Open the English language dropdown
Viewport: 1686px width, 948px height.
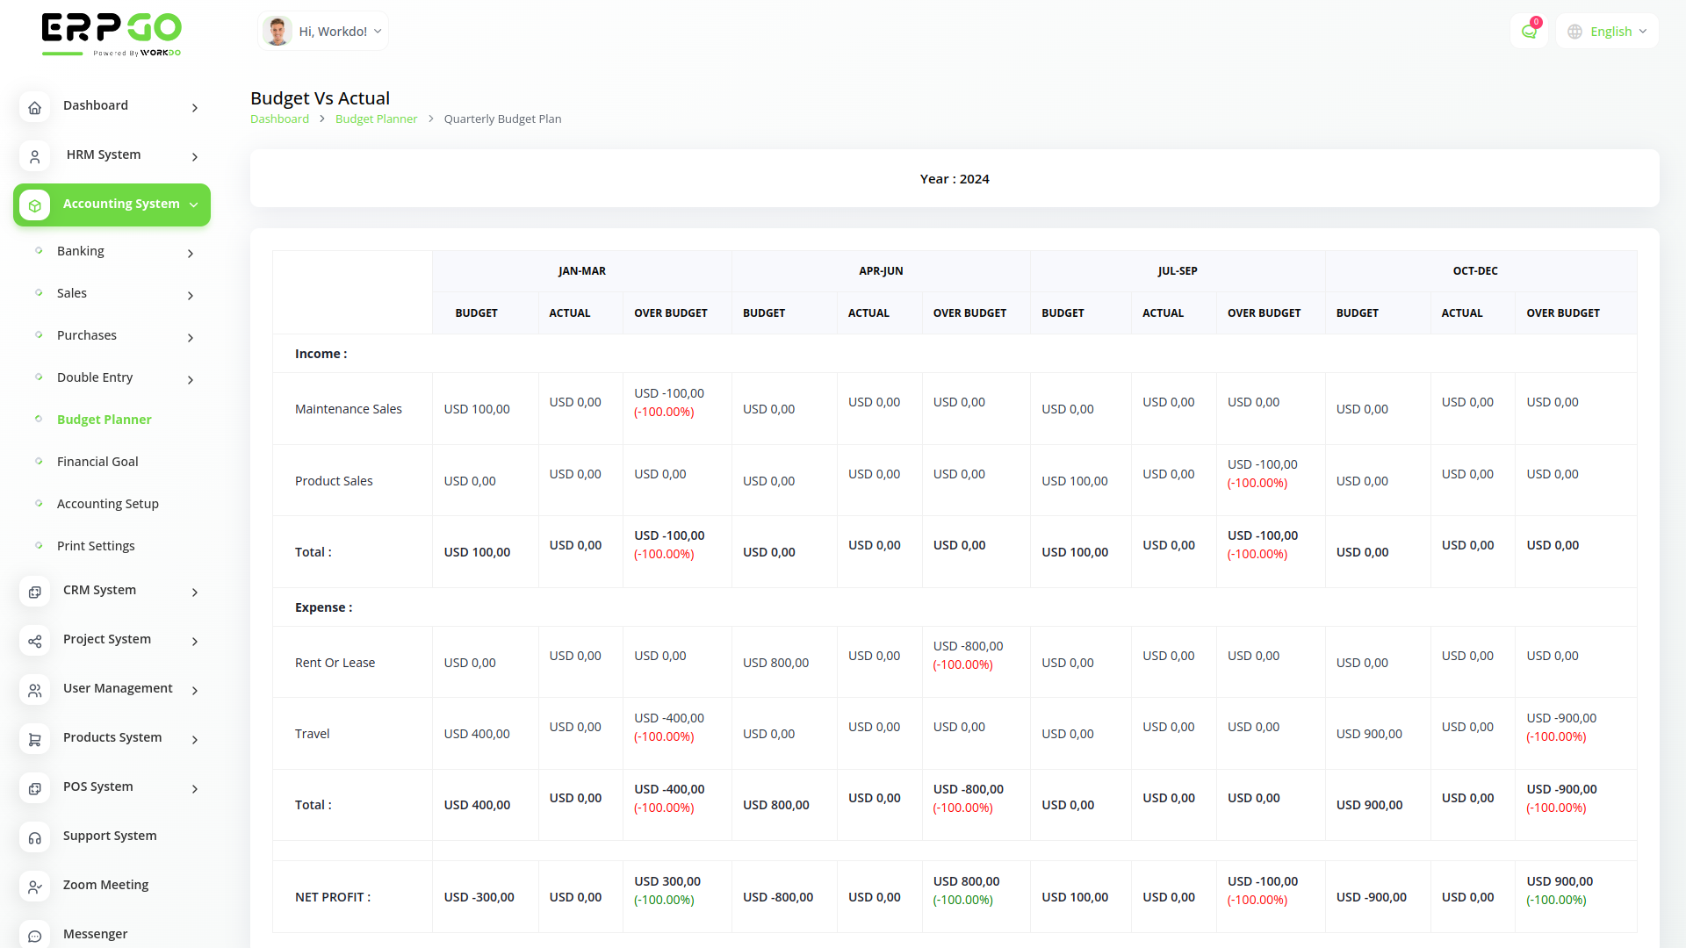pyautogui.click(x=1608, y=32)
